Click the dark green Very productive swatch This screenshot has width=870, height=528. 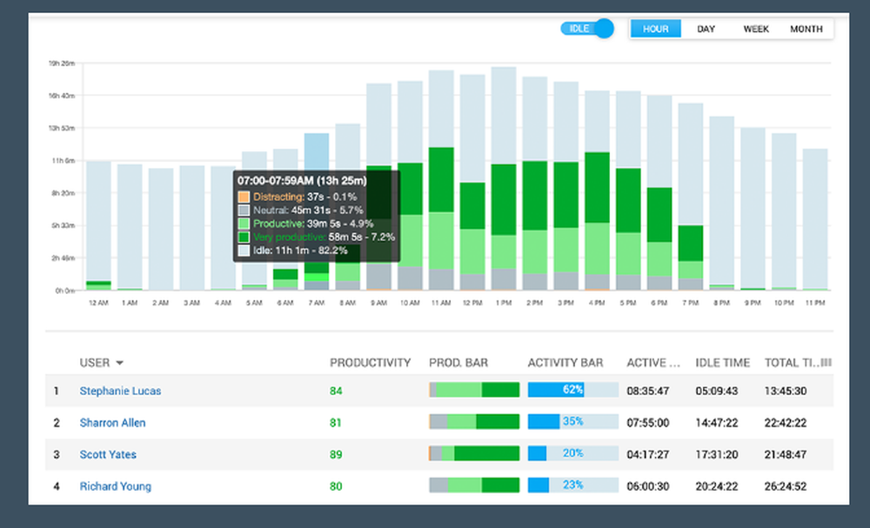point(244,237)
